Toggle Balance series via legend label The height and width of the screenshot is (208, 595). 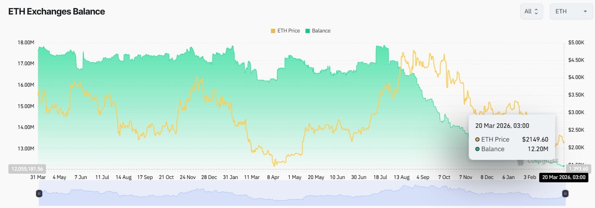(321, 31)
